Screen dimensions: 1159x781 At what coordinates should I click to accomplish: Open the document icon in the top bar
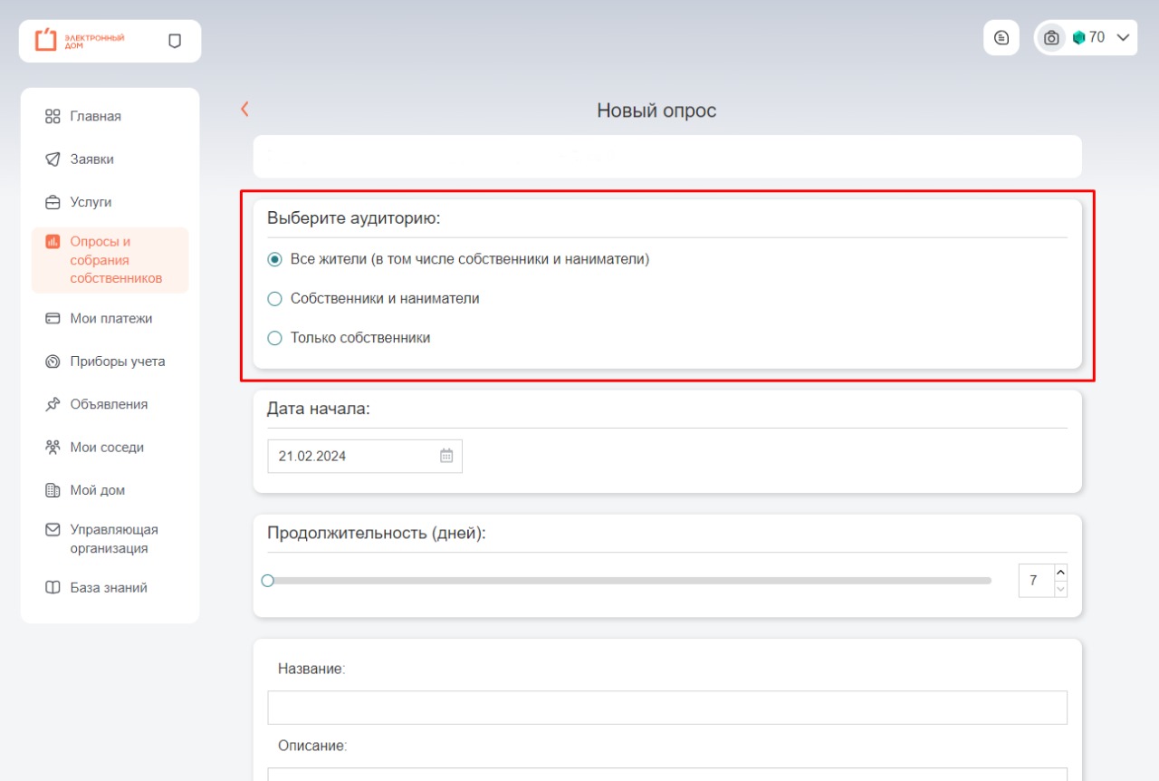(1001, 38)
